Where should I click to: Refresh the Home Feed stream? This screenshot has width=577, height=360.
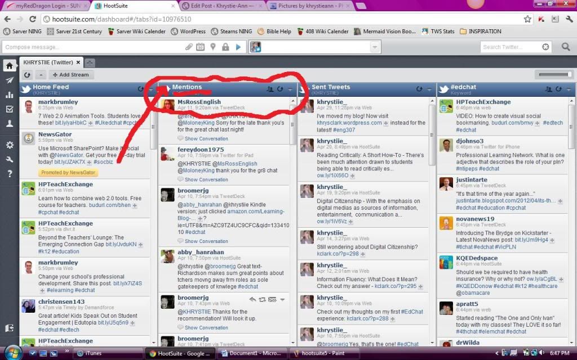tap(140, 89)
